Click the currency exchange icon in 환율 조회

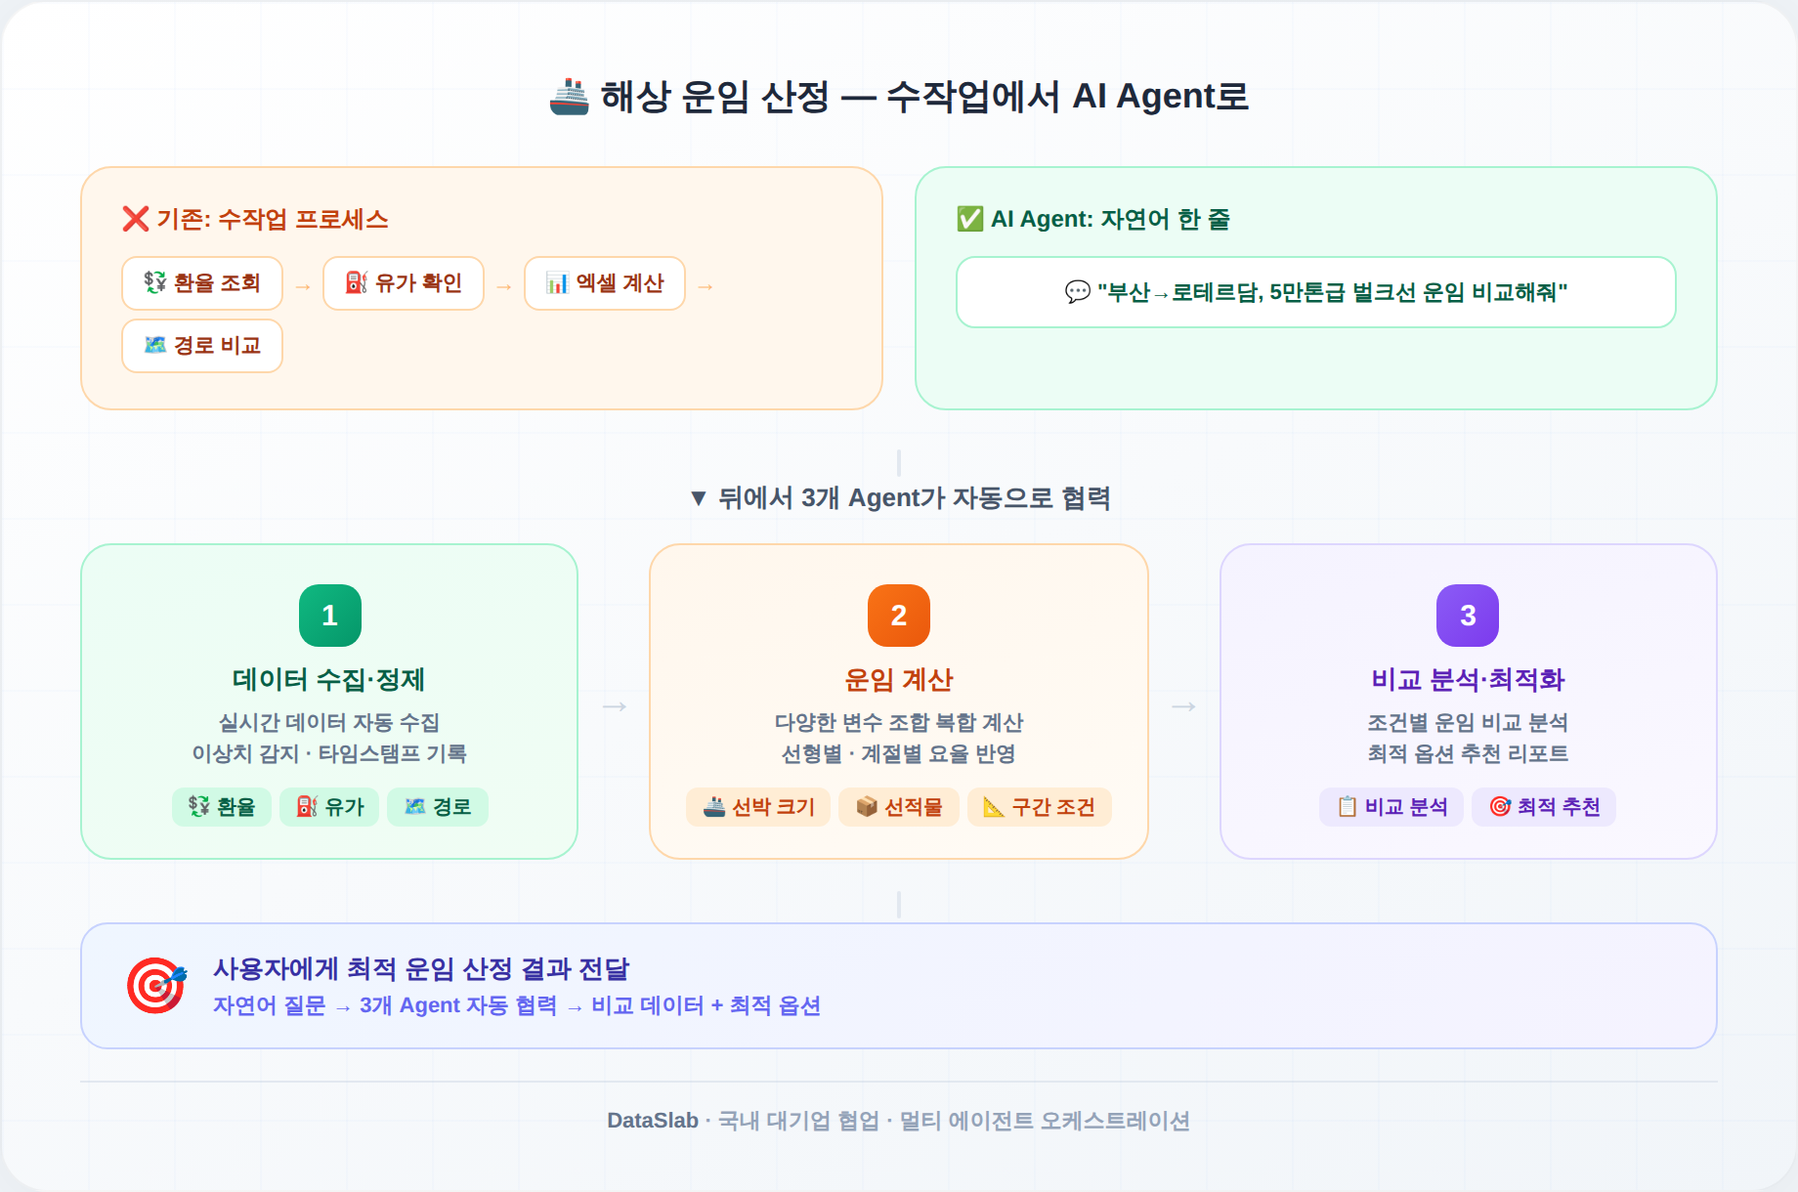pyautogui.click(x=155, y=282)
